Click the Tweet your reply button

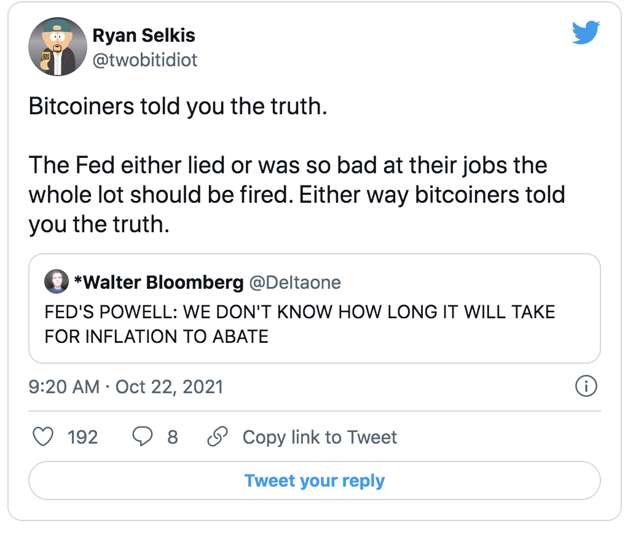(315, 480)
